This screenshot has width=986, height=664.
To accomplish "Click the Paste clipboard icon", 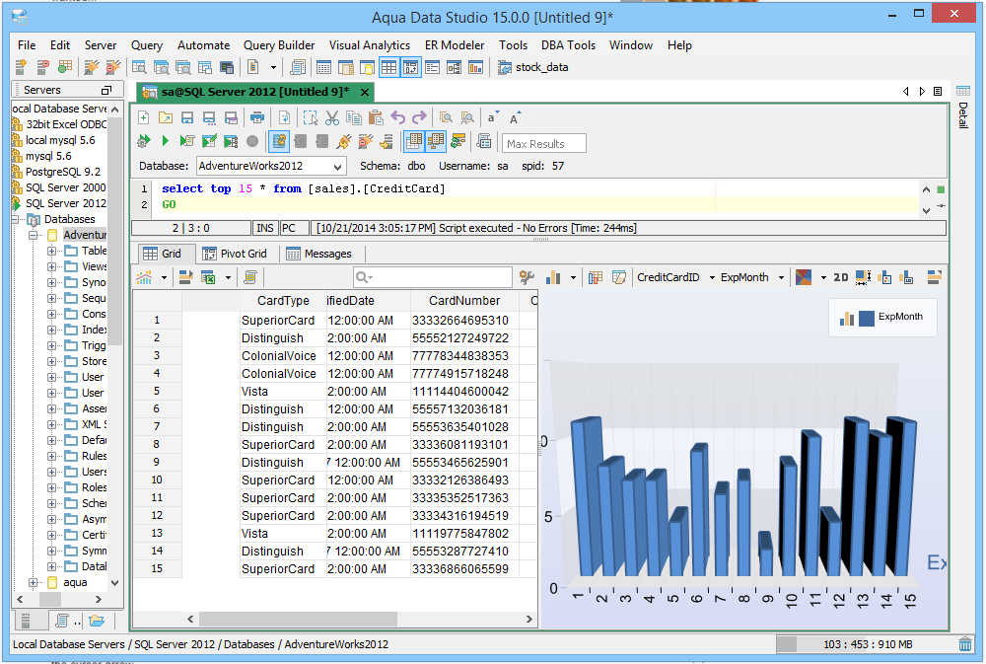I will pyautogui.click(x=376, y=117).
